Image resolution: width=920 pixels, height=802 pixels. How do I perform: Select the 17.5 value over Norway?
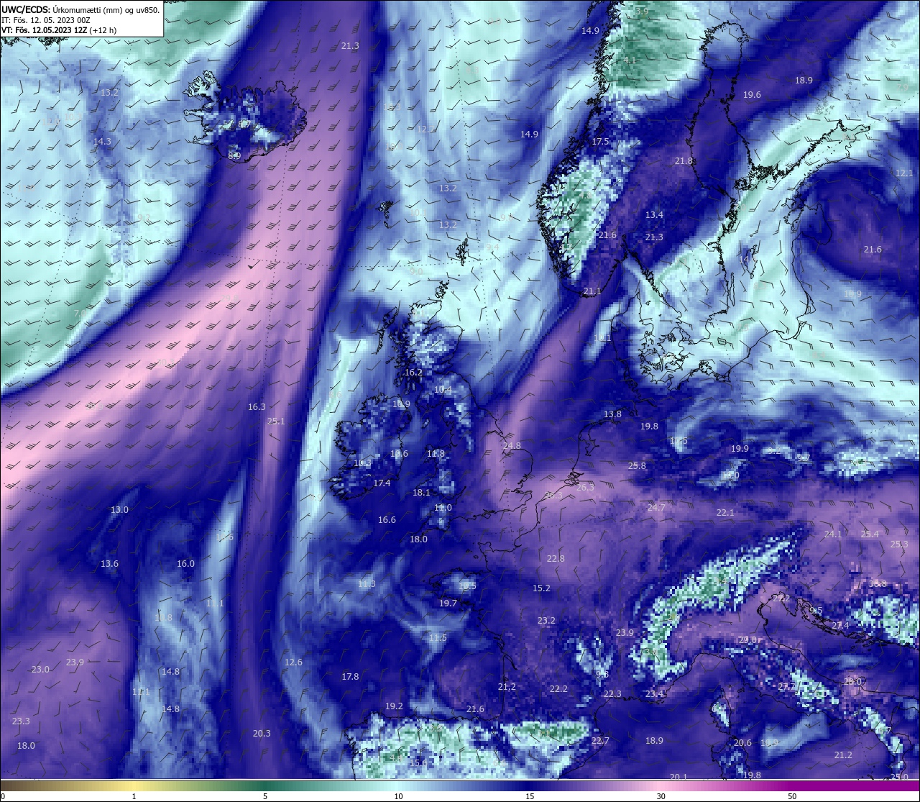(x=600, y=142)
